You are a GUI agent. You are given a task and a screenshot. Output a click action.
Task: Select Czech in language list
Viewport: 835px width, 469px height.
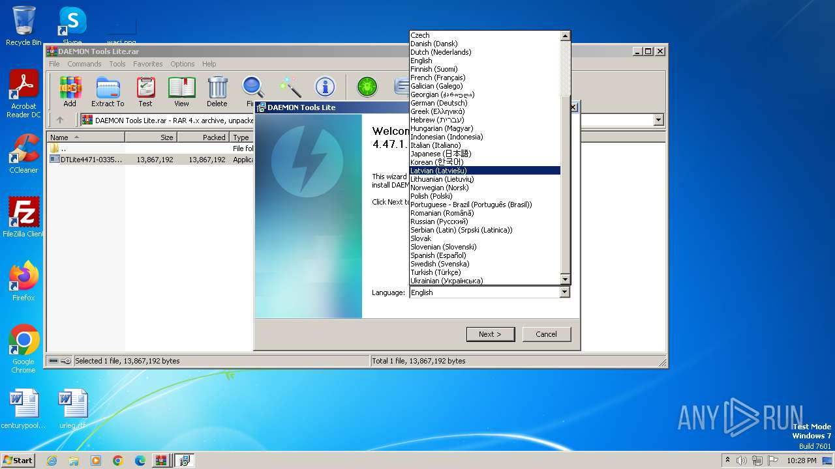(485, 35)
